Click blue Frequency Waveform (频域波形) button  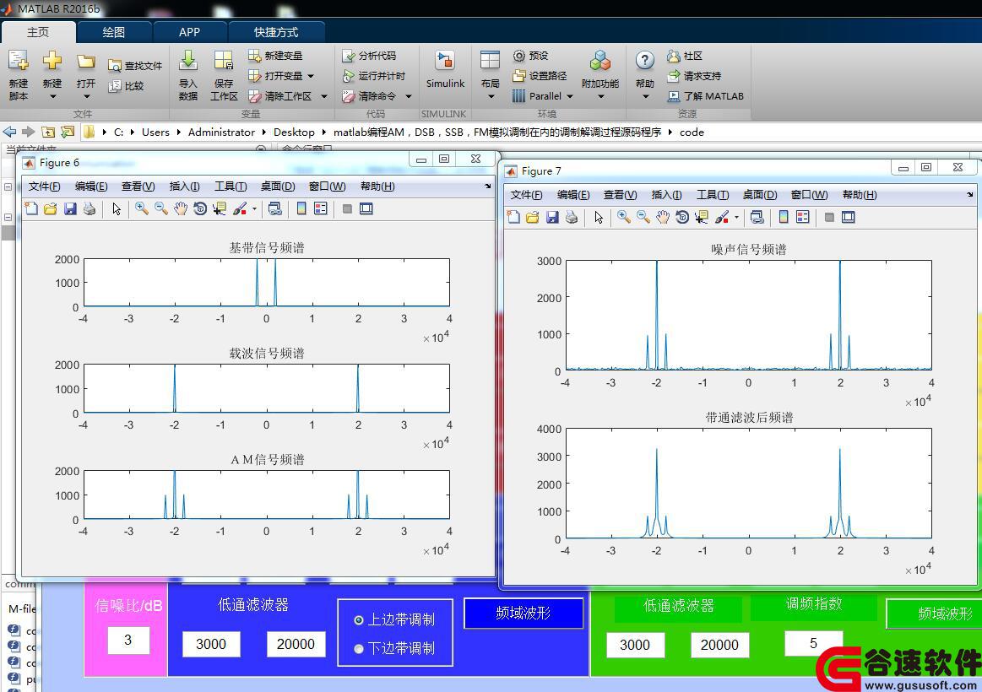pyautogui.click(x=523, y=614)
